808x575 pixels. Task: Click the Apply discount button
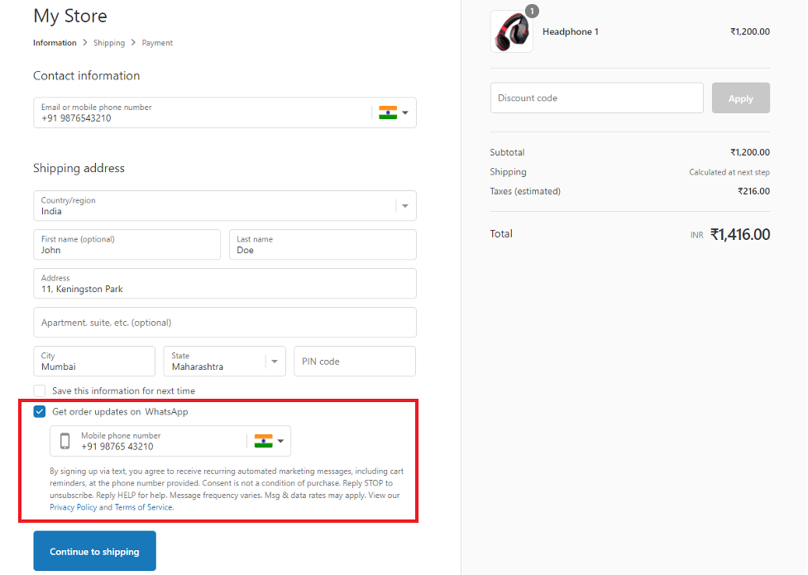(740, 98)
